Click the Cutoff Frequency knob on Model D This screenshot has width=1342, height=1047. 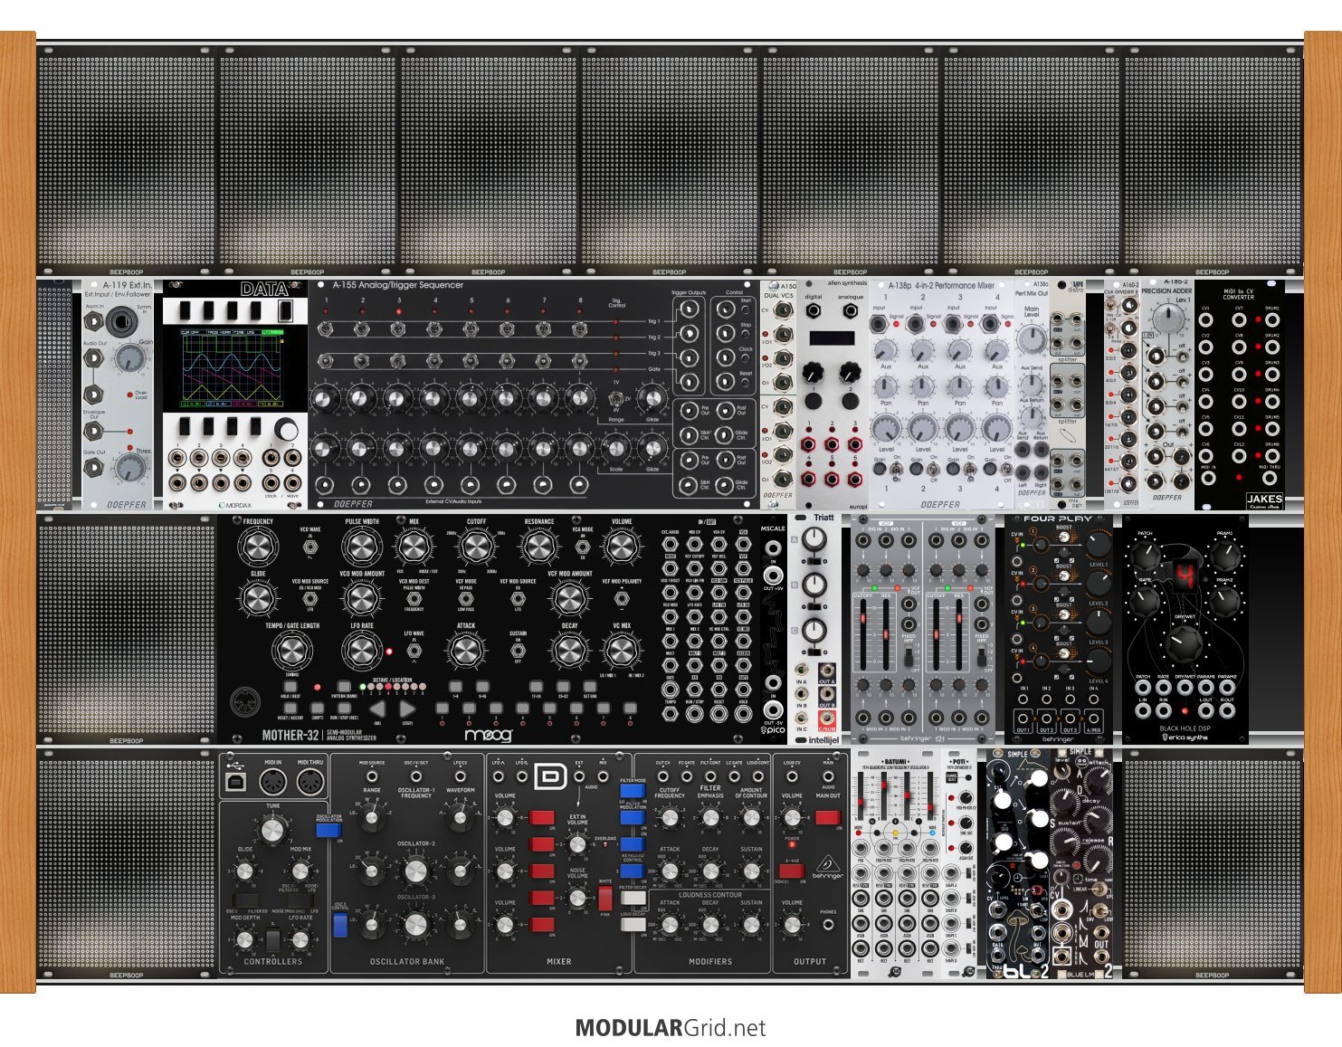pos(670,818)
